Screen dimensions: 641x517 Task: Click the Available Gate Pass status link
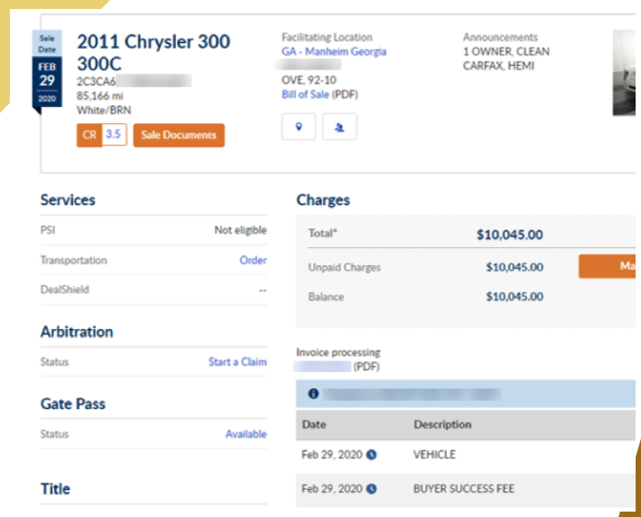(245, 433)
